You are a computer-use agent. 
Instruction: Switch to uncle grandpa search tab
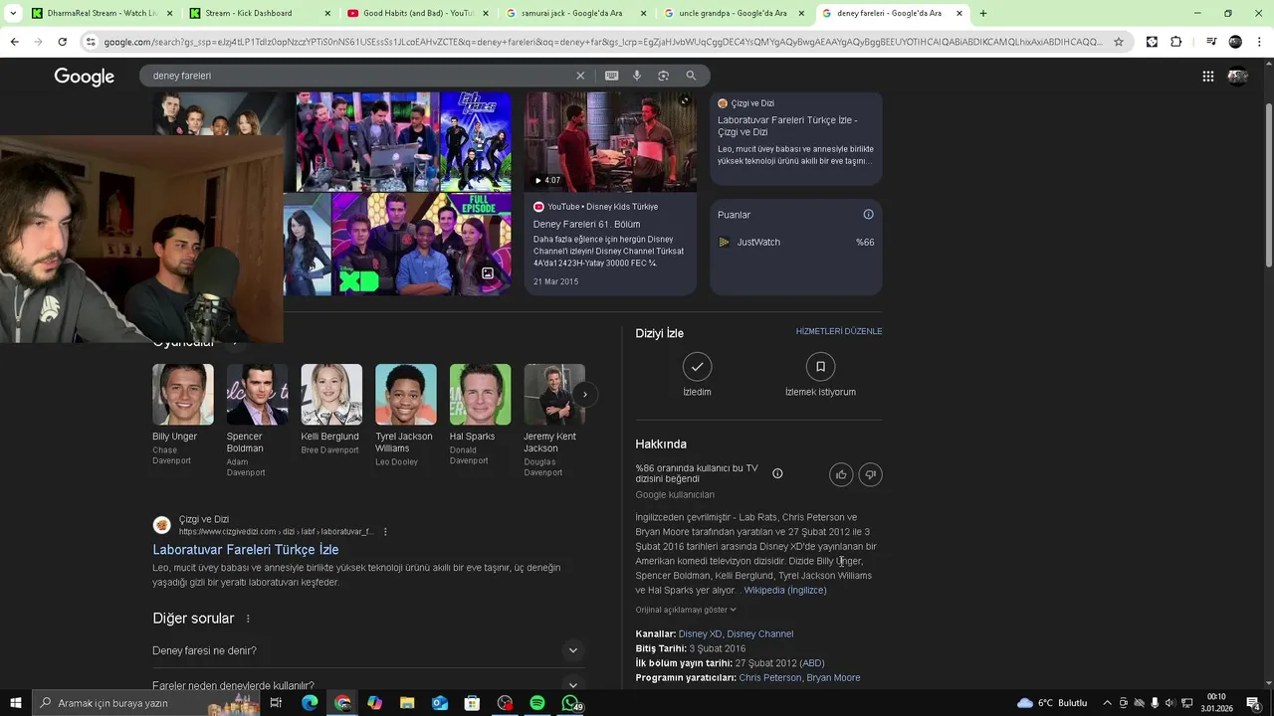click(733, 13)
